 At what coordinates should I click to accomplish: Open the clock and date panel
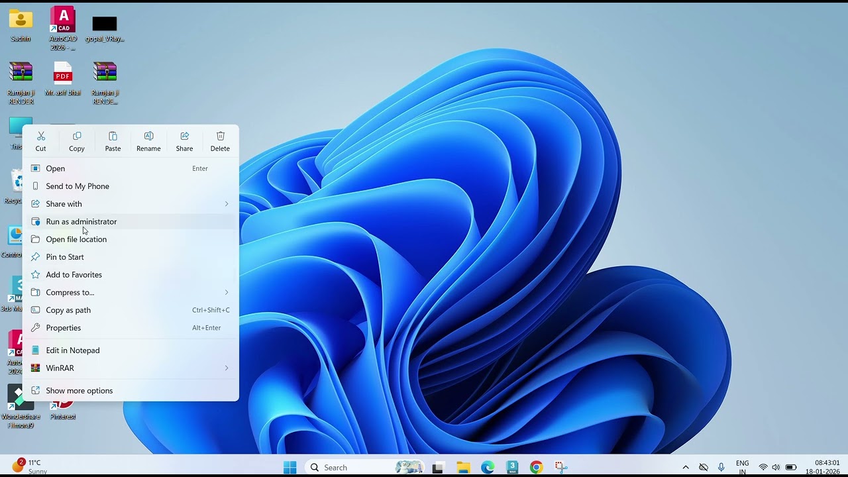(x=823, y=467)
